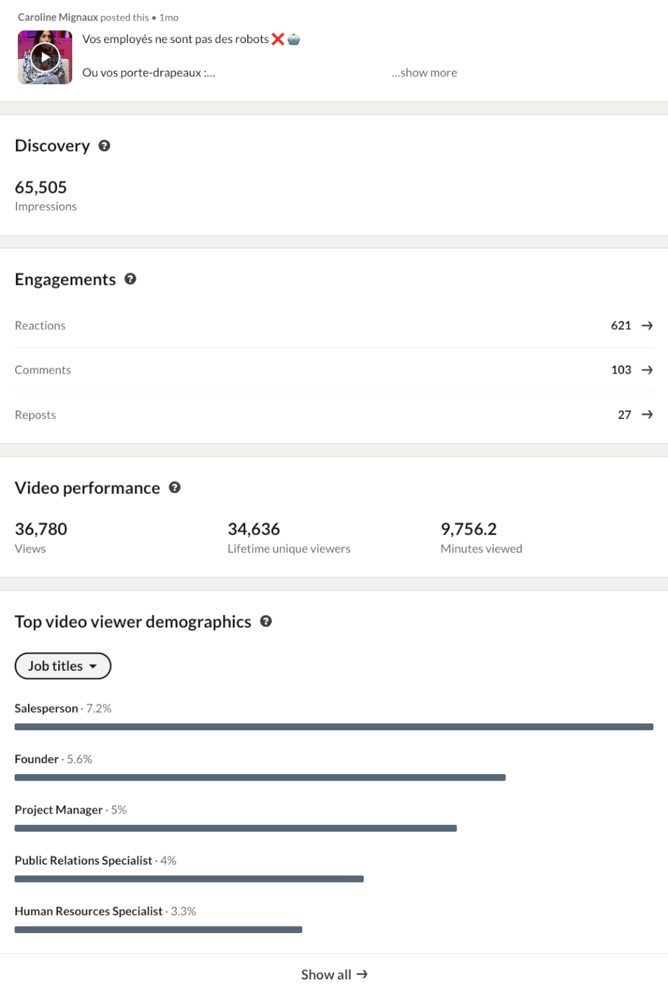
Task: Click the Top video viewer demographics heading
Action: pos(133,622)
